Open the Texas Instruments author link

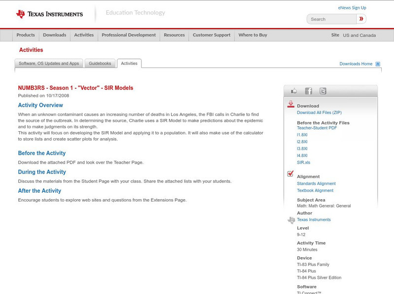point(314,220)
